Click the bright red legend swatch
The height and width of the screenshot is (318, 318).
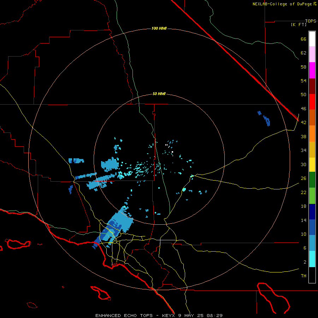pos(312,102)
